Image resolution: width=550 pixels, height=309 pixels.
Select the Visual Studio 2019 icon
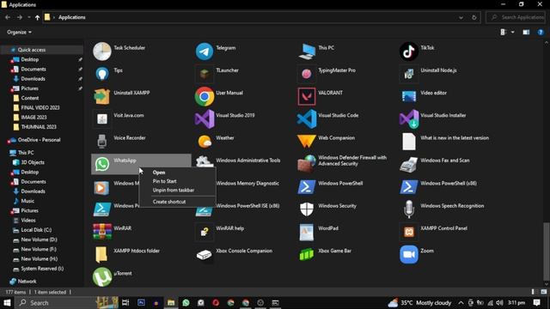click(205, 118)
